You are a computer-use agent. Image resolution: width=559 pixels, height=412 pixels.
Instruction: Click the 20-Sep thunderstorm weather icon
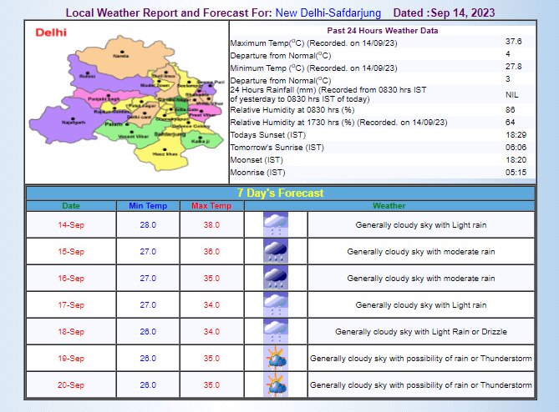276,384
